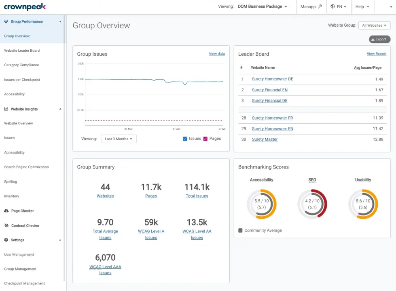
Task: Open Surety Master website link
Action: click(265, 139)
